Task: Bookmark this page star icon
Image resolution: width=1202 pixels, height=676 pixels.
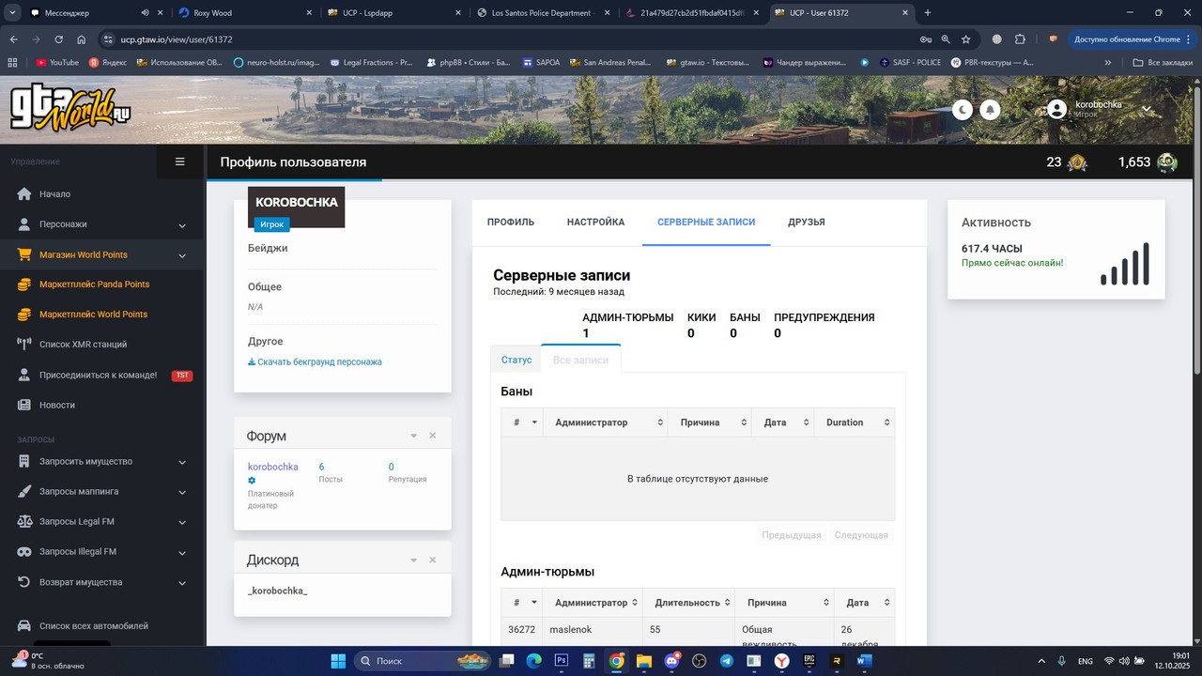Action: point(965,39)
